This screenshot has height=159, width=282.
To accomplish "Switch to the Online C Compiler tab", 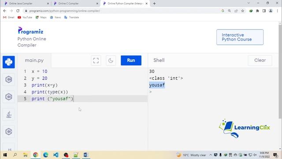I will pos(75,4).
